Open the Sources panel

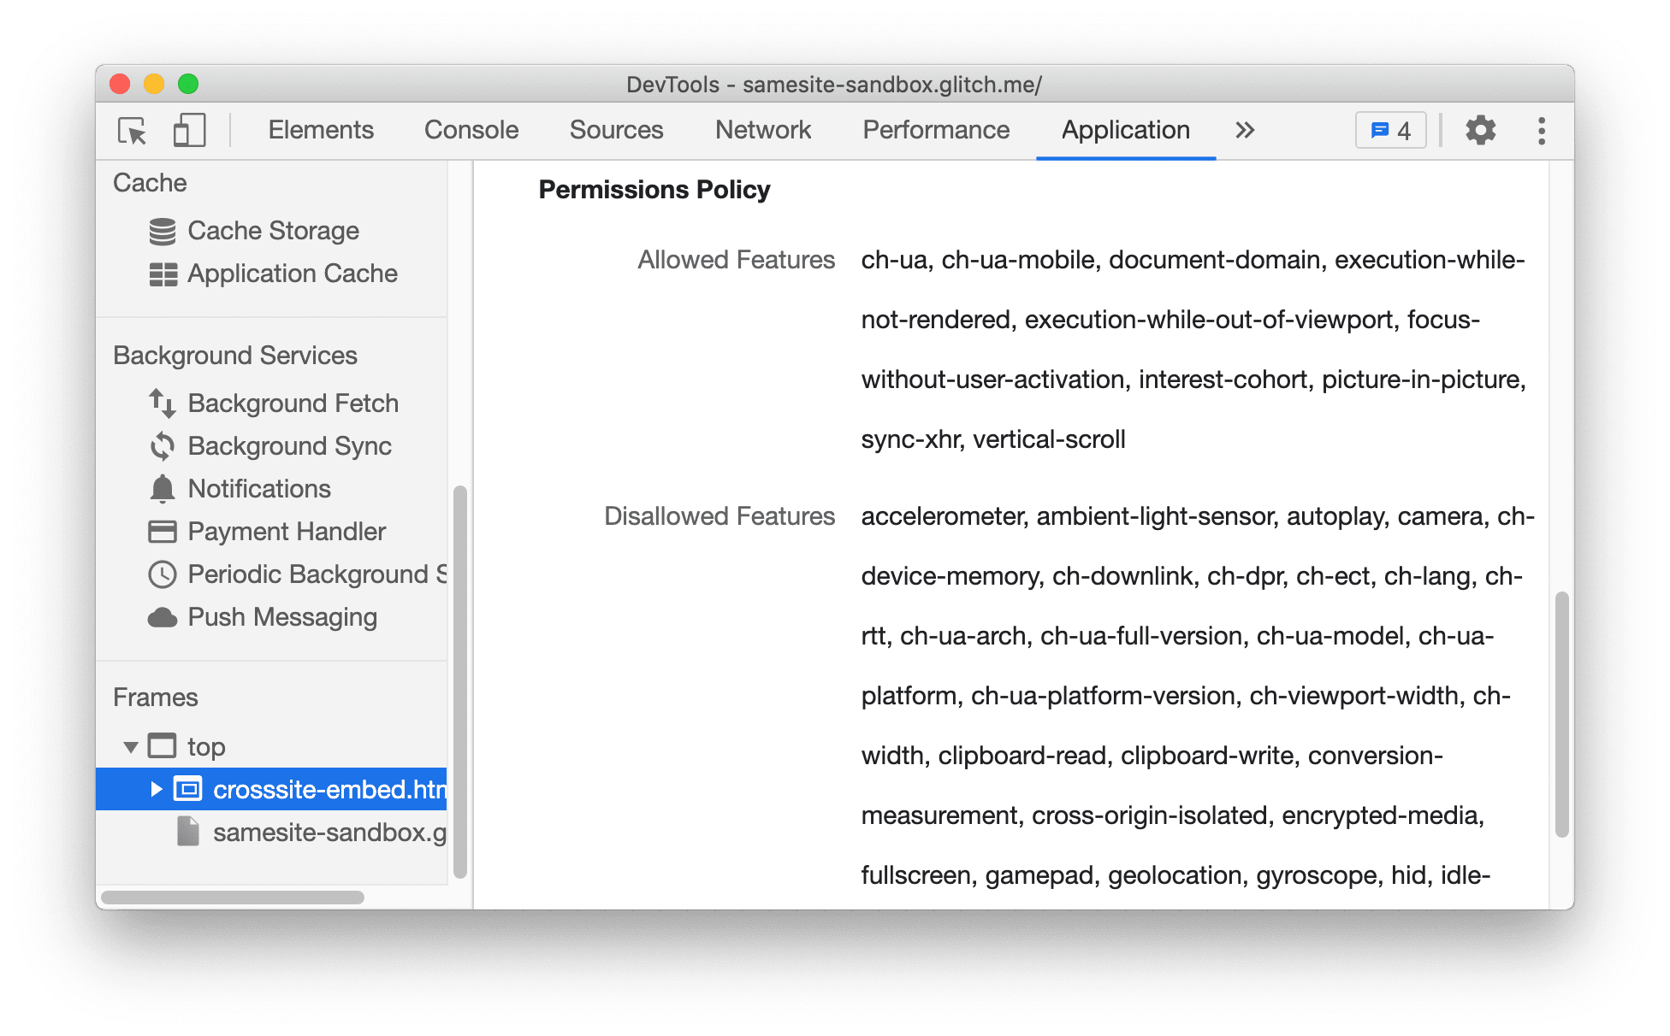(x=615, y=129)
